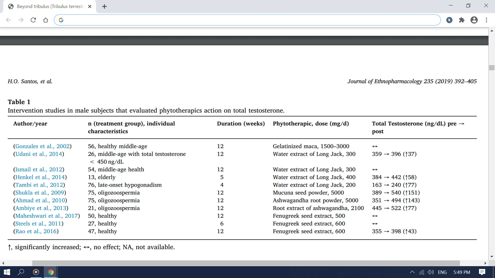Show hidden system tray icons
Screen dimensions: 495x278
click(412, 272)
